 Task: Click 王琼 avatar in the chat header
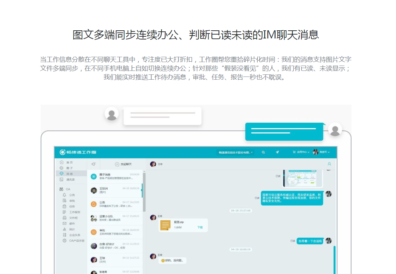(x=153, y=164)
